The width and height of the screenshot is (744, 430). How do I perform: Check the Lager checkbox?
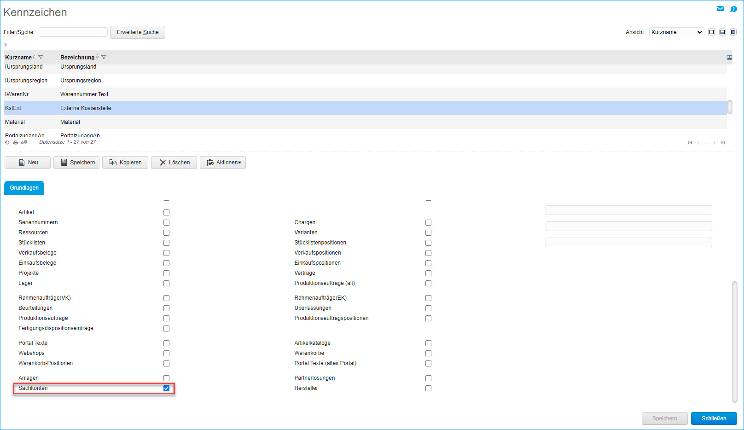[x=166, y=284]
